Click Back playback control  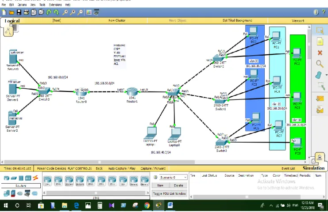point(99,168)
